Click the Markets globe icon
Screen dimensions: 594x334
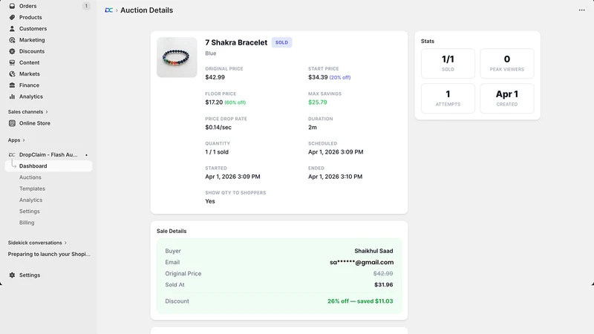coord(12,73)
